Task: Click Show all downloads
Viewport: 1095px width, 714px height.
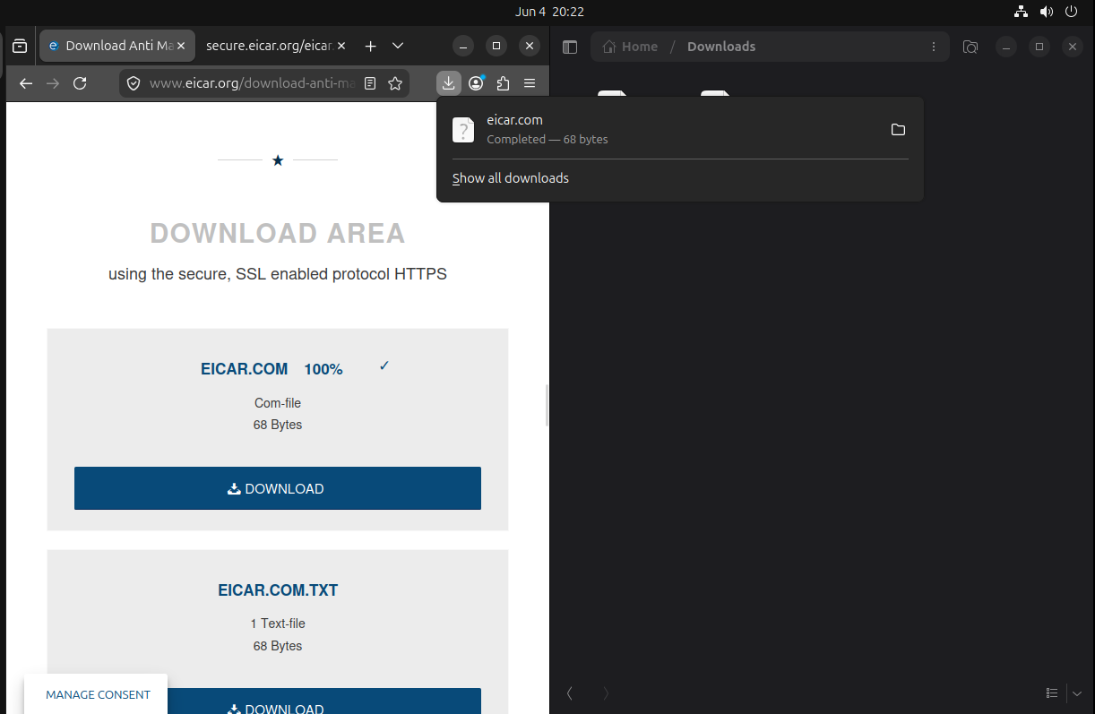Action: [511, 178]
